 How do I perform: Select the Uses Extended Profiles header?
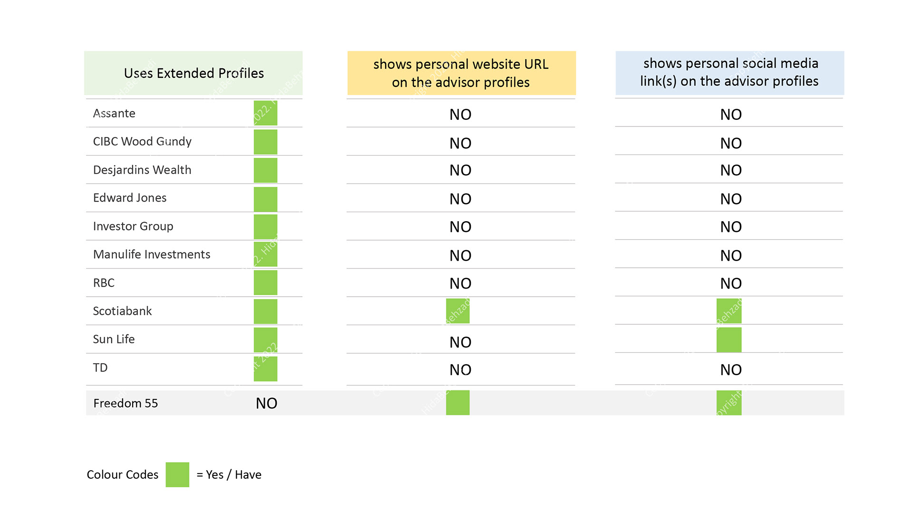194,73
